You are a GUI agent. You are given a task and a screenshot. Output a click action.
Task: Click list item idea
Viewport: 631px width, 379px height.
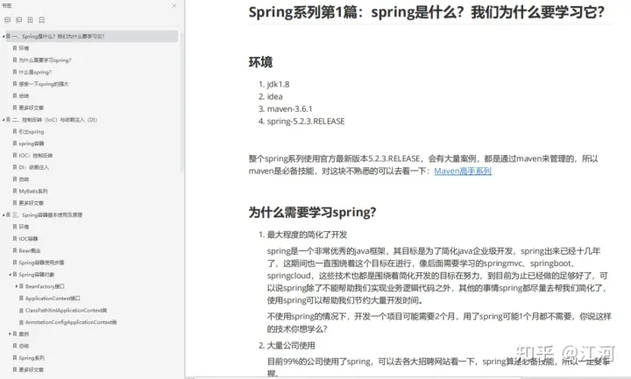(275, 96)
